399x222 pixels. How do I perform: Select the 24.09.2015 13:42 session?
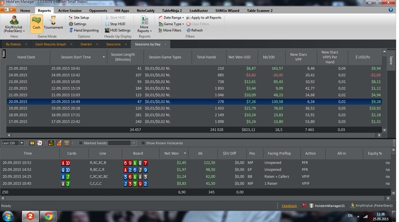click(x=194, y=75)
